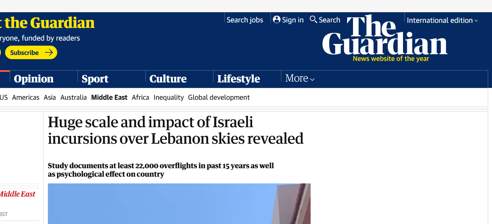
Task: Expand the International edition dropdown
Action: pyautogui.click(x=442, y=20)
